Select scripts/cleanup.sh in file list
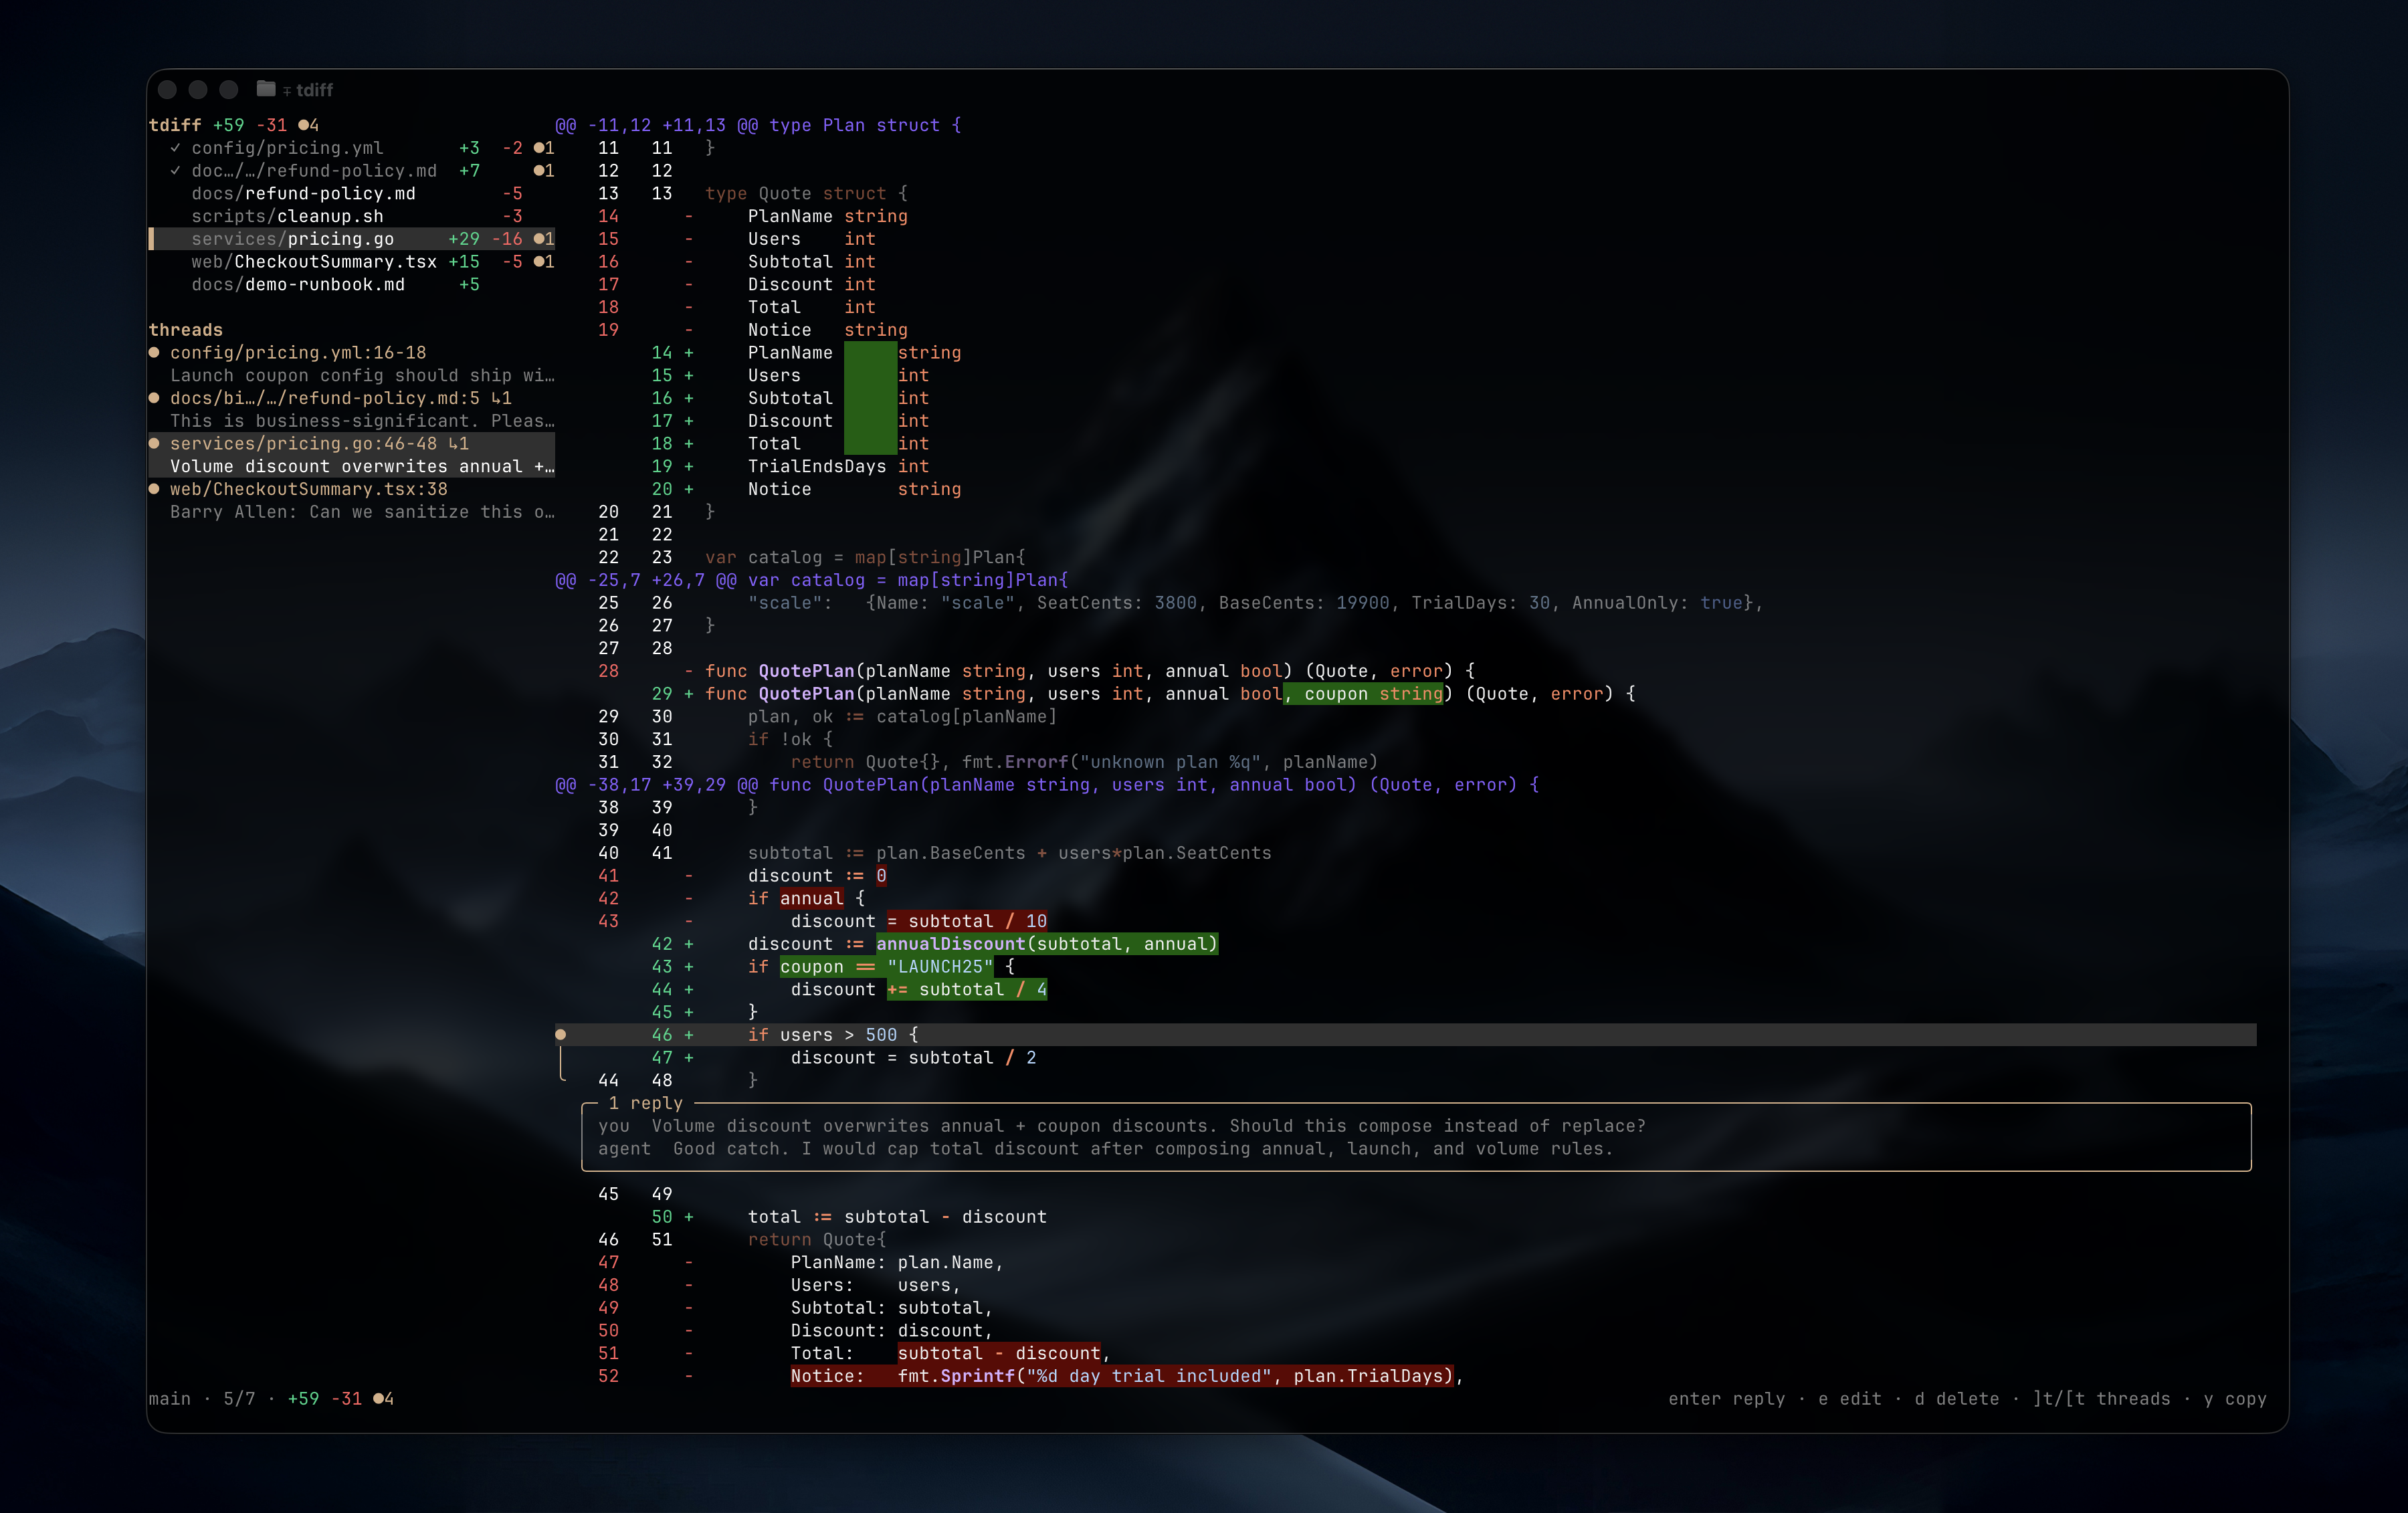The width and height of the screenshot is (2408, 1513). click(x=287, y=216)
